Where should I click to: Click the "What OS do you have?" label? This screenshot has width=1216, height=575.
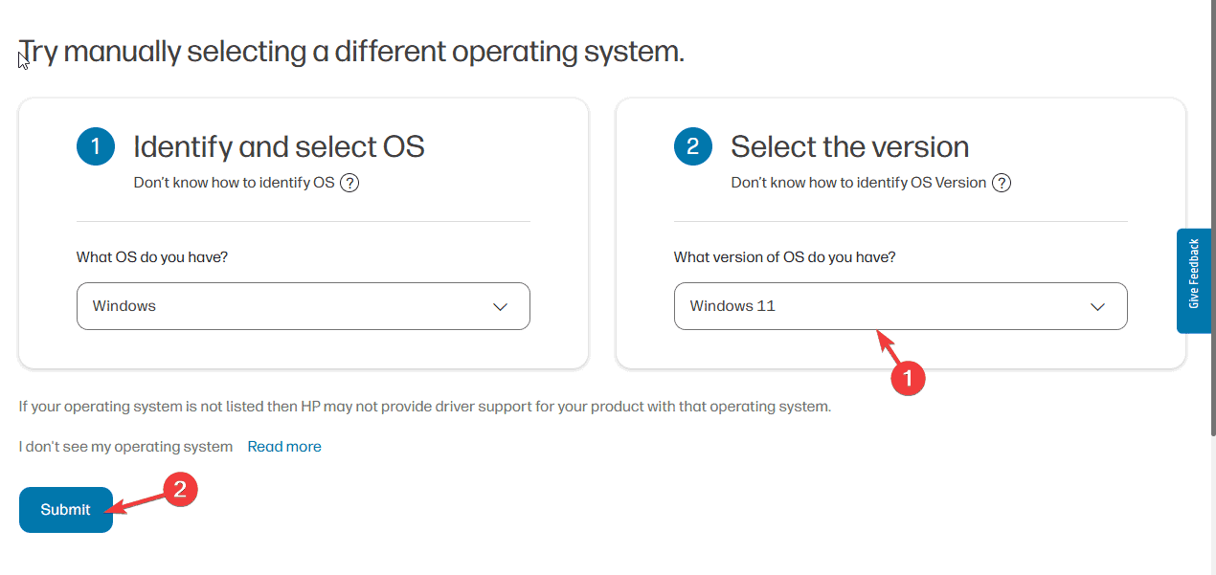pyautogui.click(x=152, y=257)
